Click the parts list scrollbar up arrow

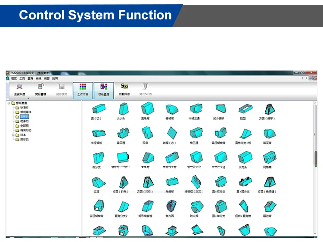point(315,102)
